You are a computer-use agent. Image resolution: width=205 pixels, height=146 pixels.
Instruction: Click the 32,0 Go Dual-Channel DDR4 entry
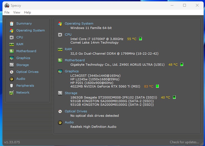coord(114,54)
